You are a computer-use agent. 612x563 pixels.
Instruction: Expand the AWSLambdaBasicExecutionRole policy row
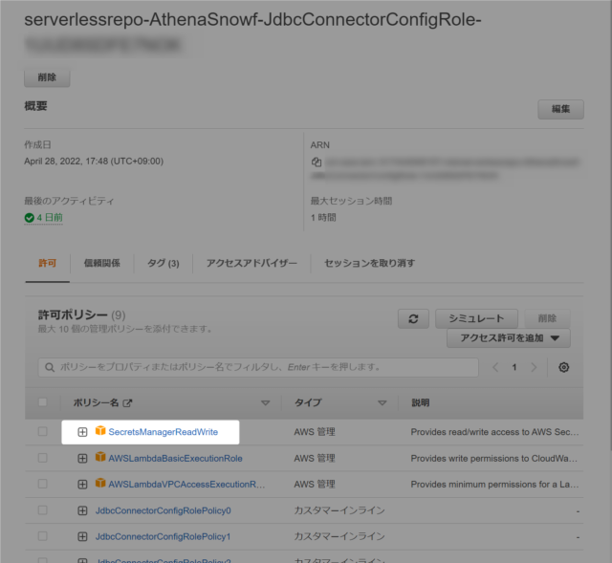[82, 459]
